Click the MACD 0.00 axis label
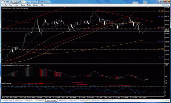 click(166, 76)
